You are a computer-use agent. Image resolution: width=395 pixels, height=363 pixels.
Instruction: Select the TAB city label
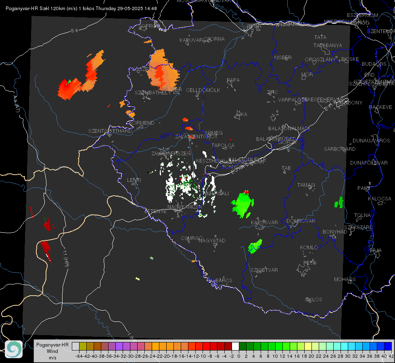click(286, 168)
